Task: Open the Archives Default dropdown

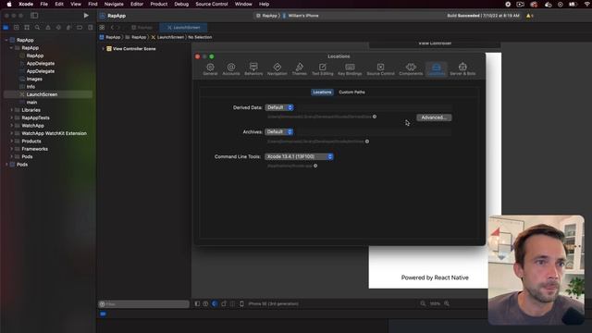Action: 279,131
